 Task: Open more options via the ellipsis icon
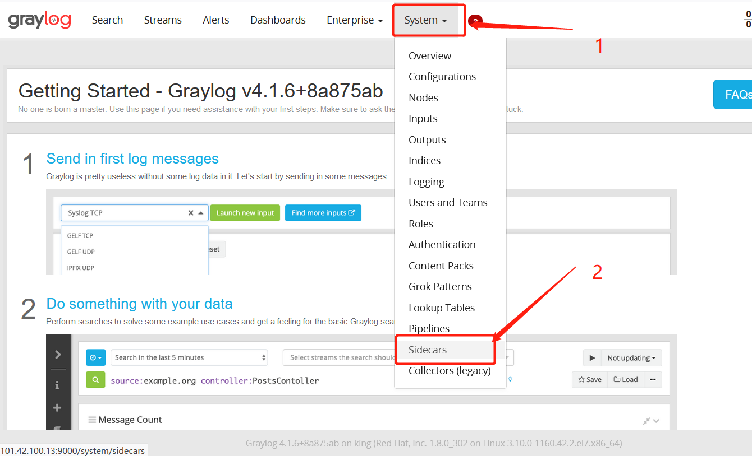pos(653,379)
